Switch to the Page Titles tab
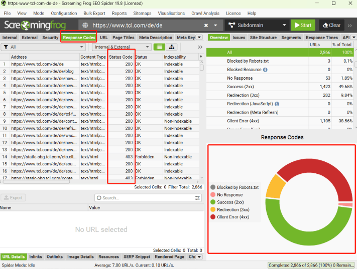 click(123, 38)
